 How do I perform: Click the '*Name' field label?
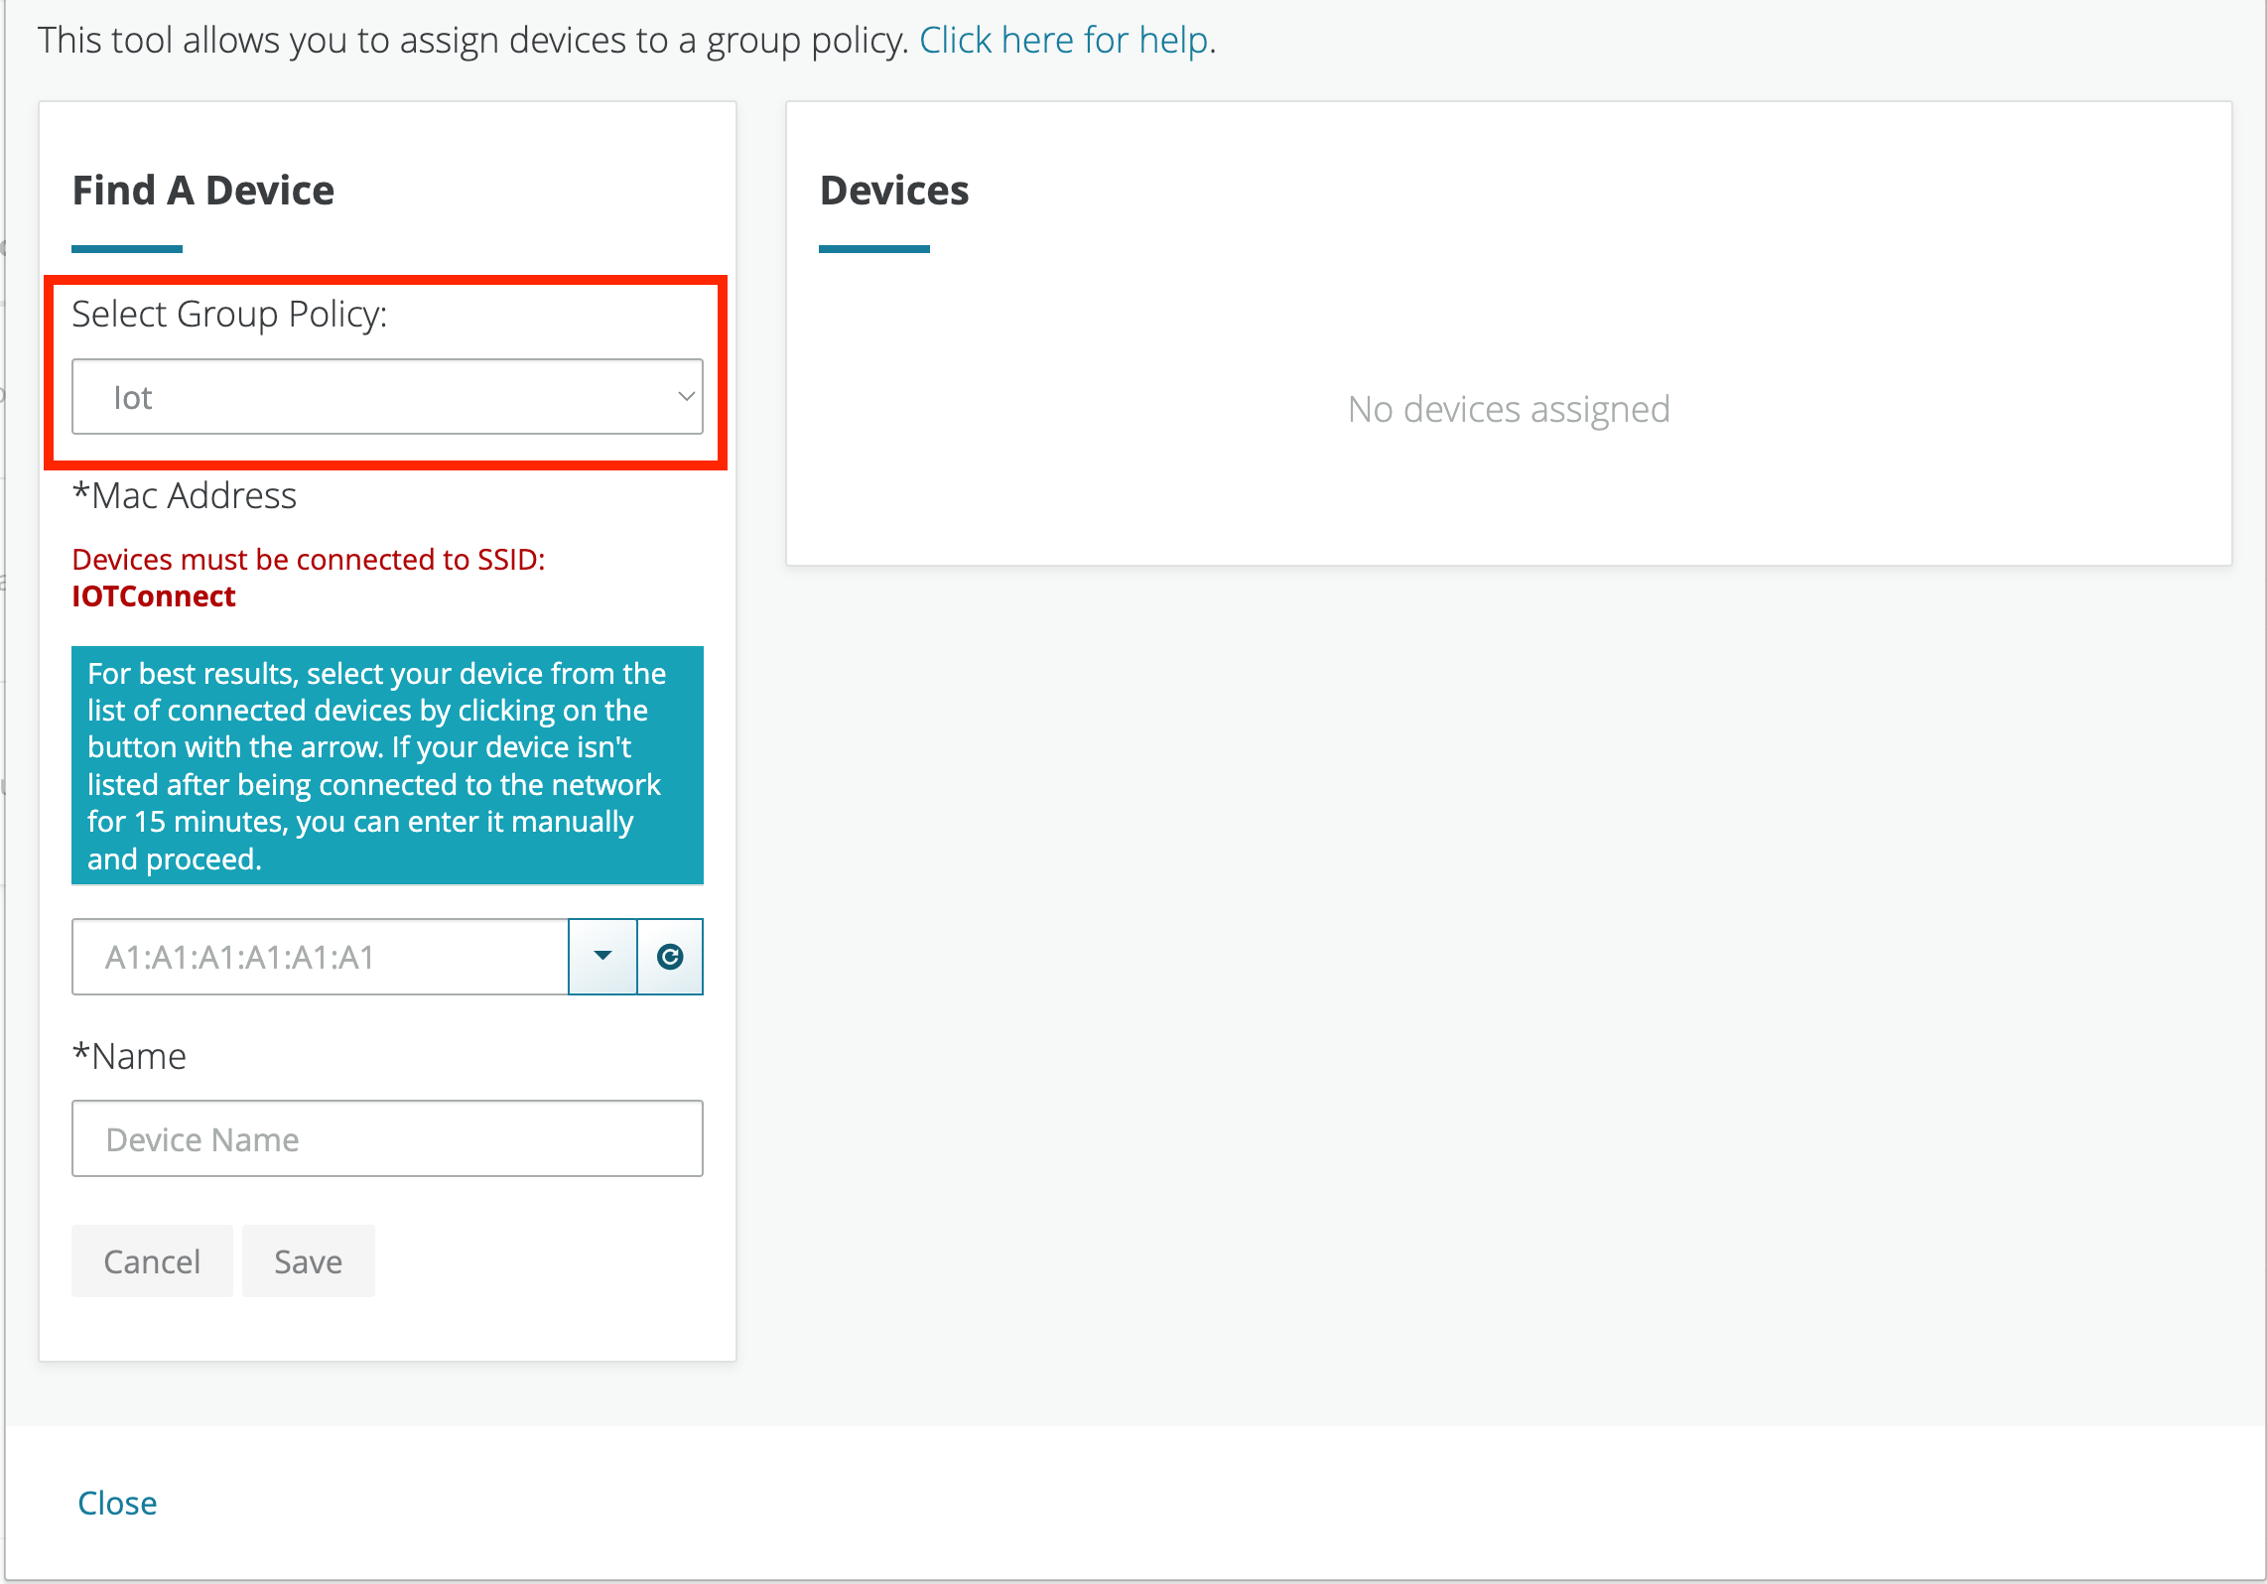click(129, 1056)
